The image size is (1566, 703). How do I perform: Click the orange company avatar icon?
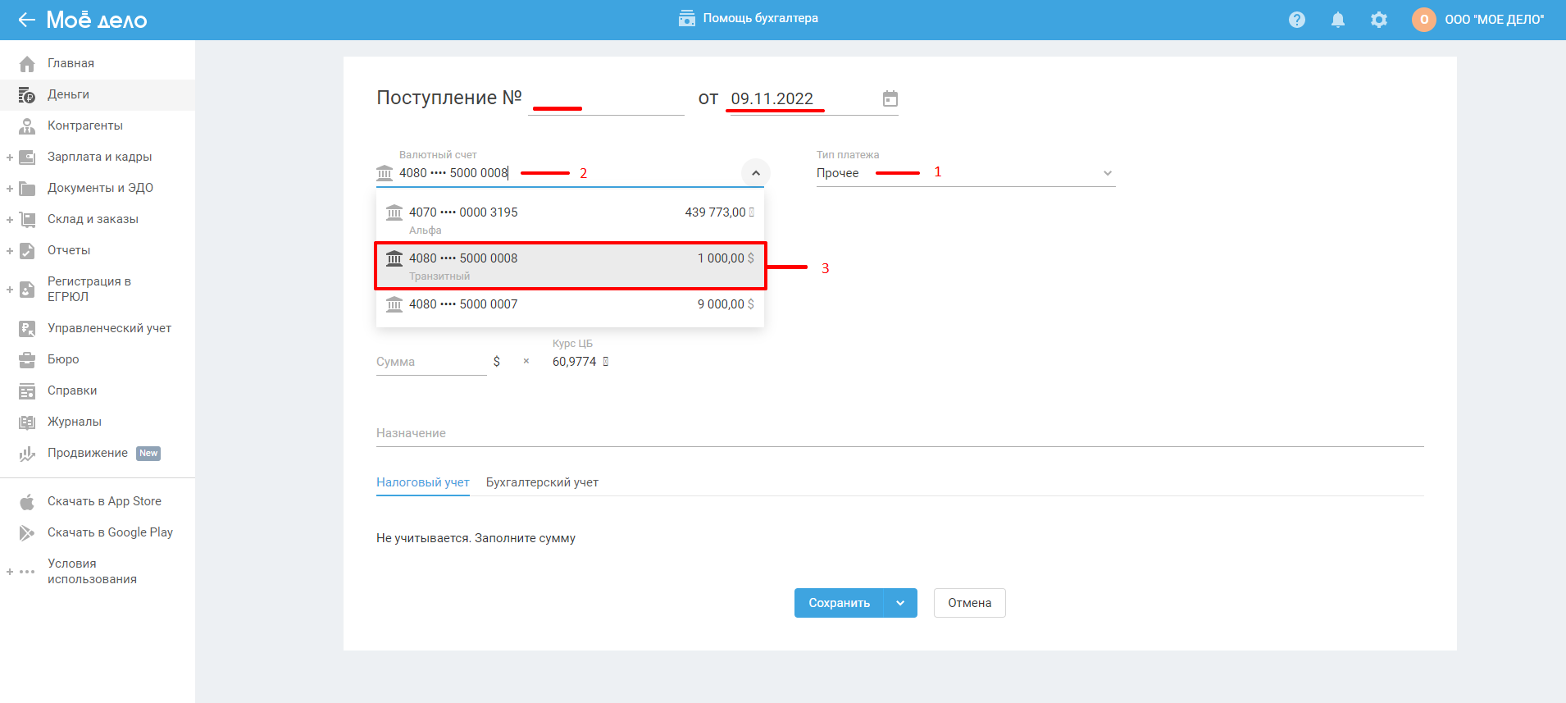(1423, 20)
